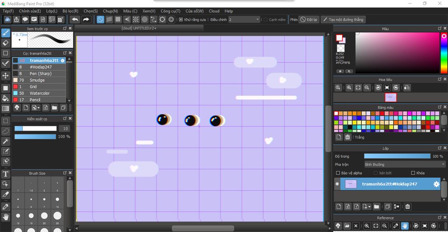Enable the Bảo vệ alpha checkbox
The image size is (448, 232).
click(x=338, y=173)
